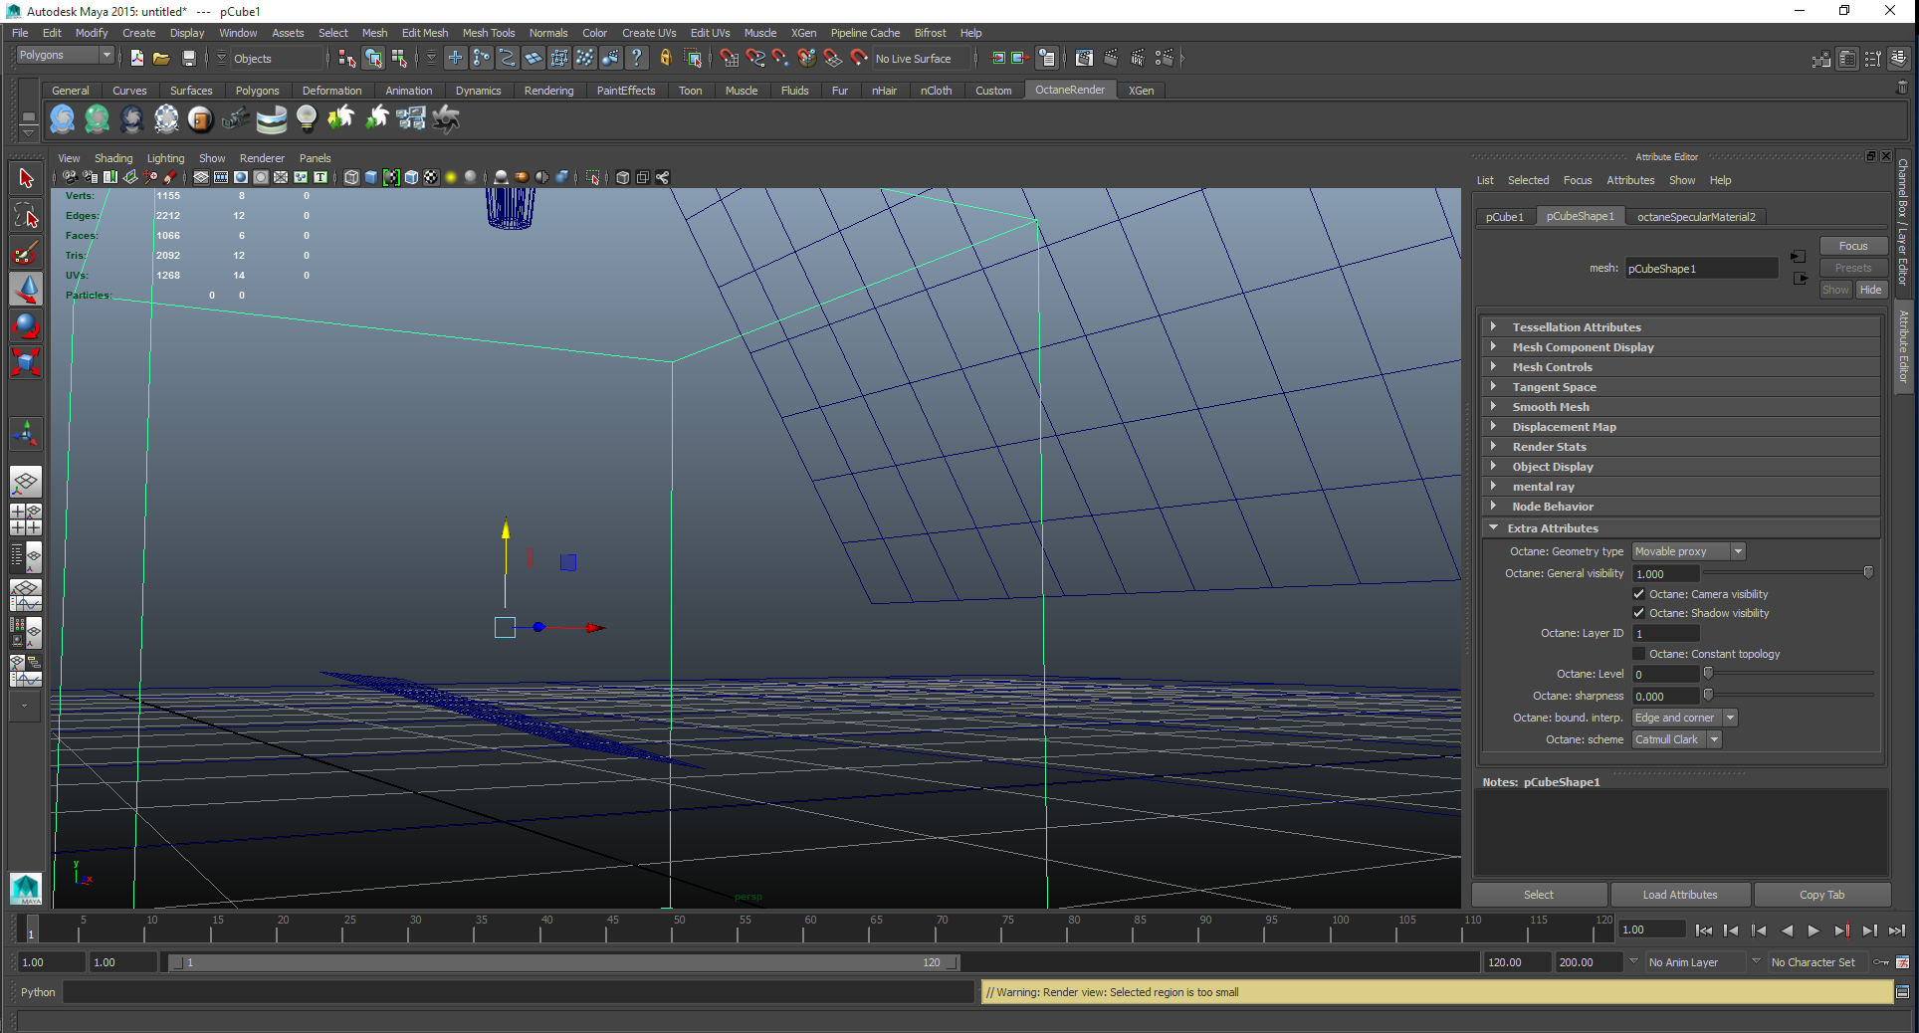
Task: Enable Octane Constant topology checkbox
Action: (x=1638, y=654)
